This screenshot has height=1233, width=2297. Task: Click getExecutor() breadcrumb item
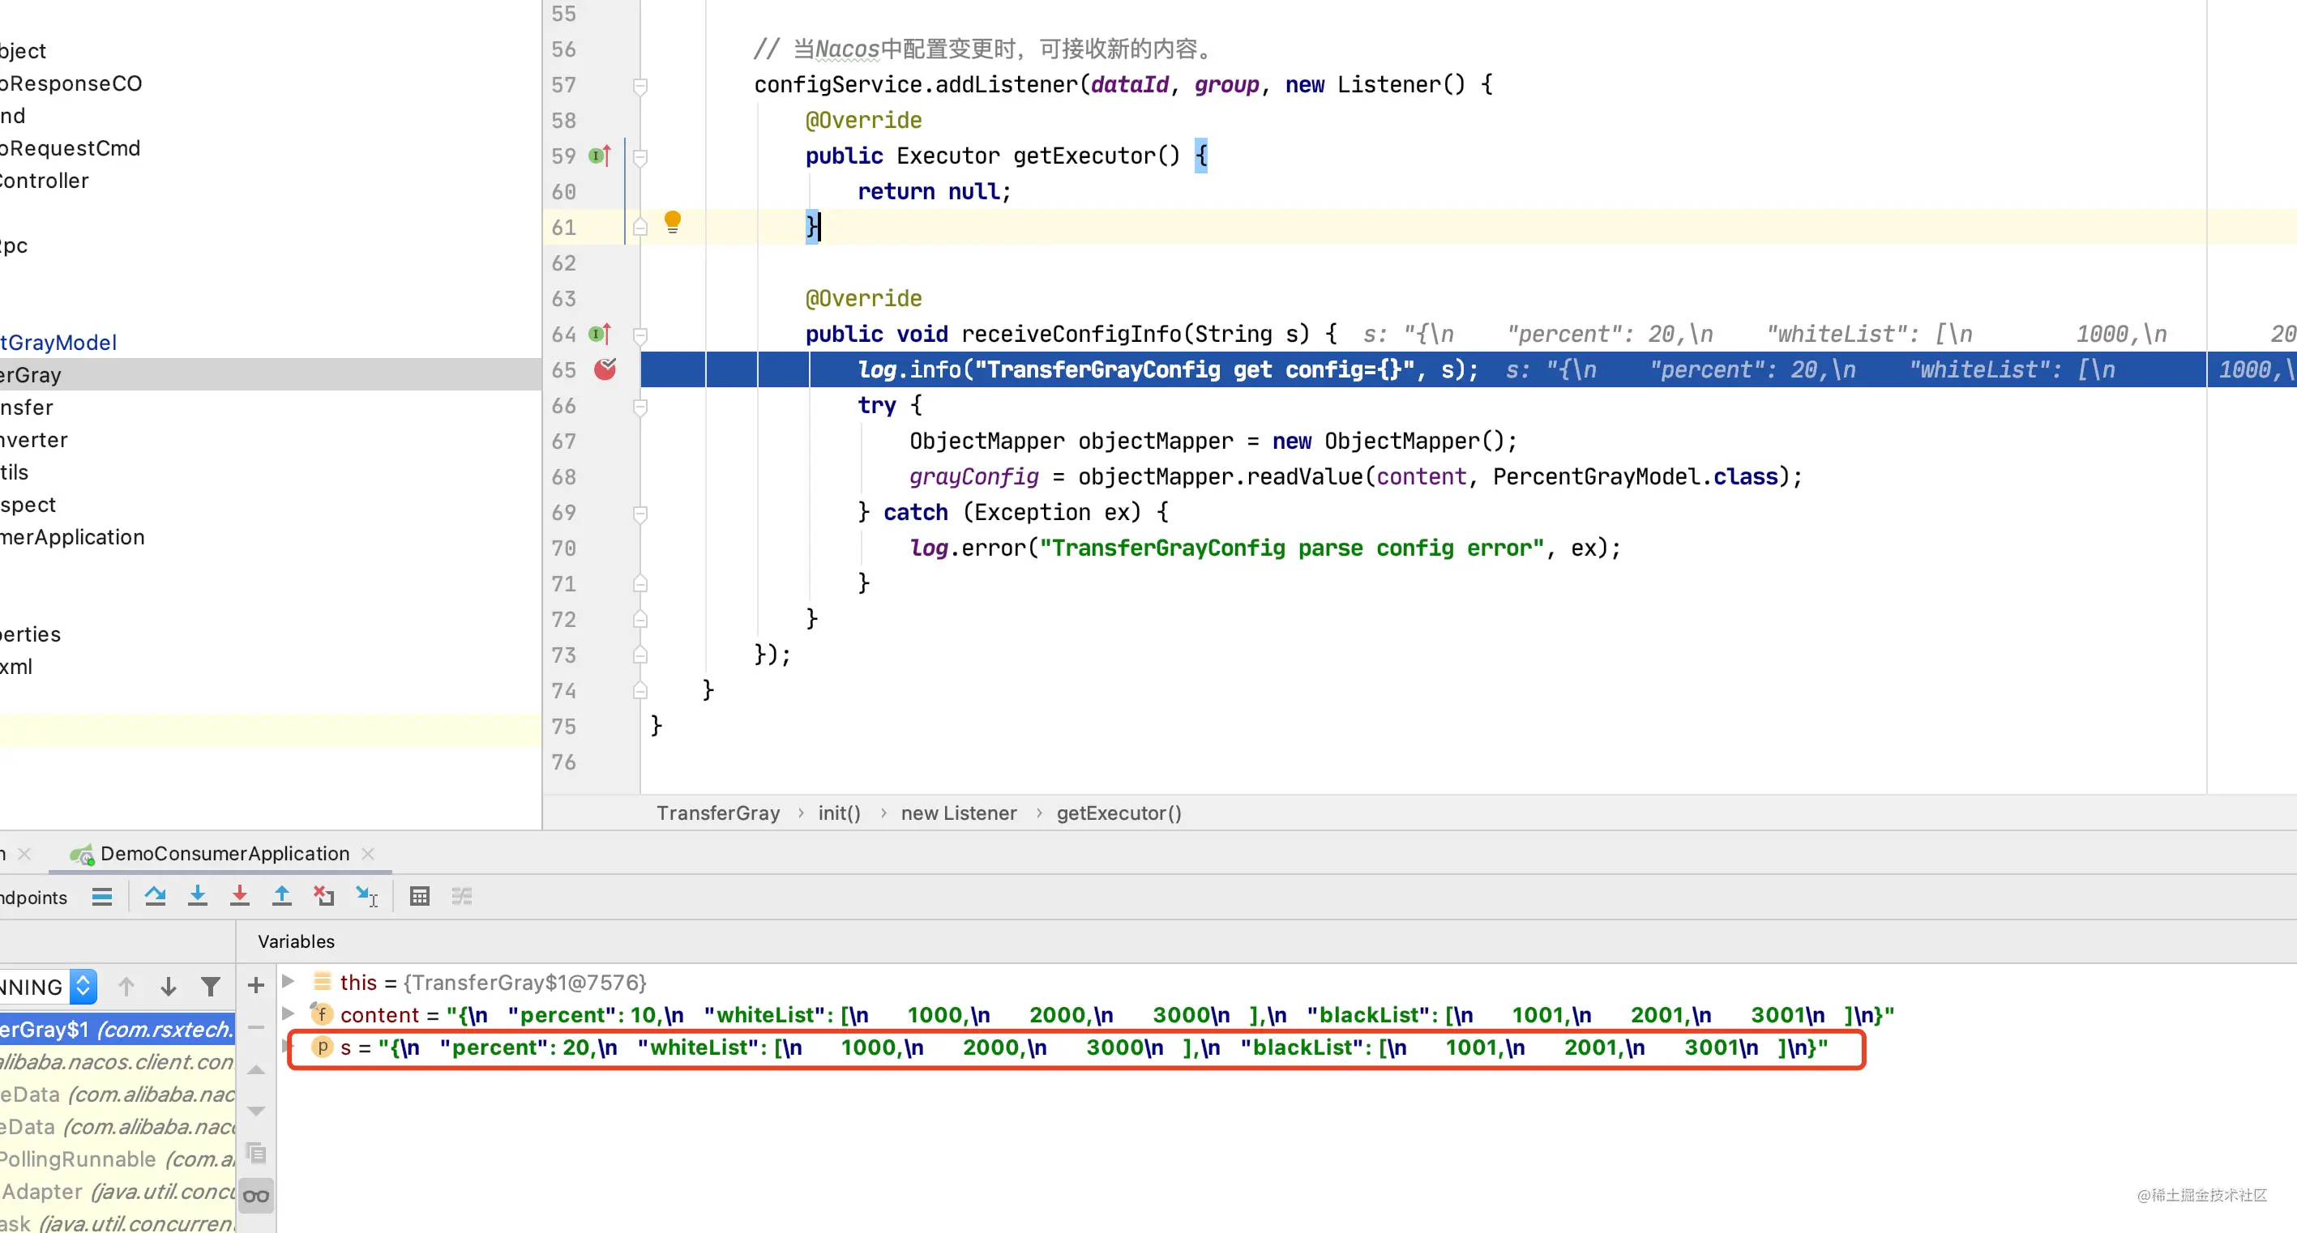[1119, 813]
